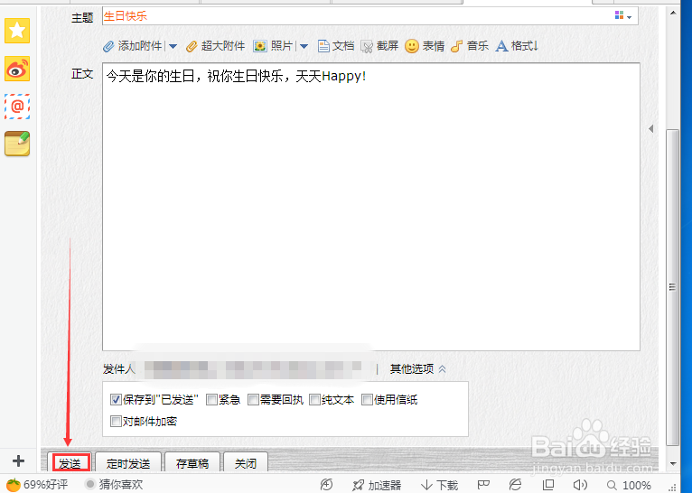Image resolution: width=692 pixels, height=493 pixels.
Task: Open the 100% zoom control
Action: pyautogui.click(x=629, y=485)
